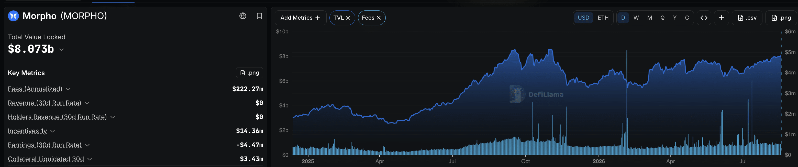Expand Fees (Annualized) row
The image size is (798, 167).
pyautogui.click(x=68, y=89)
